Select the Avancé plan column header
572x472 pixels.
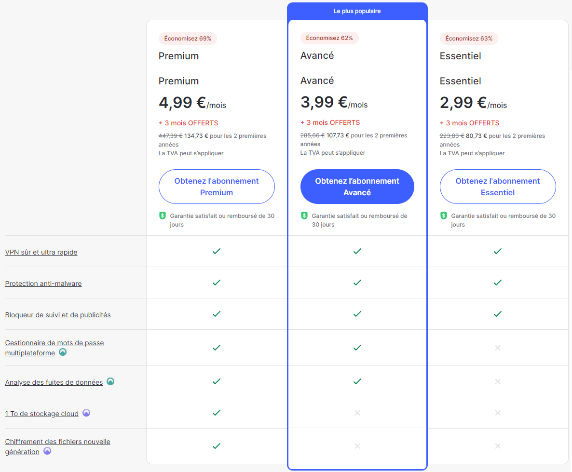[x=317, y=55]
